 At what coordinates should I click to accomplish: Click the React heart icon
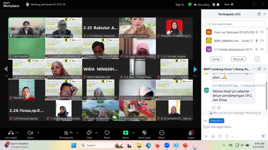point(107,133)
